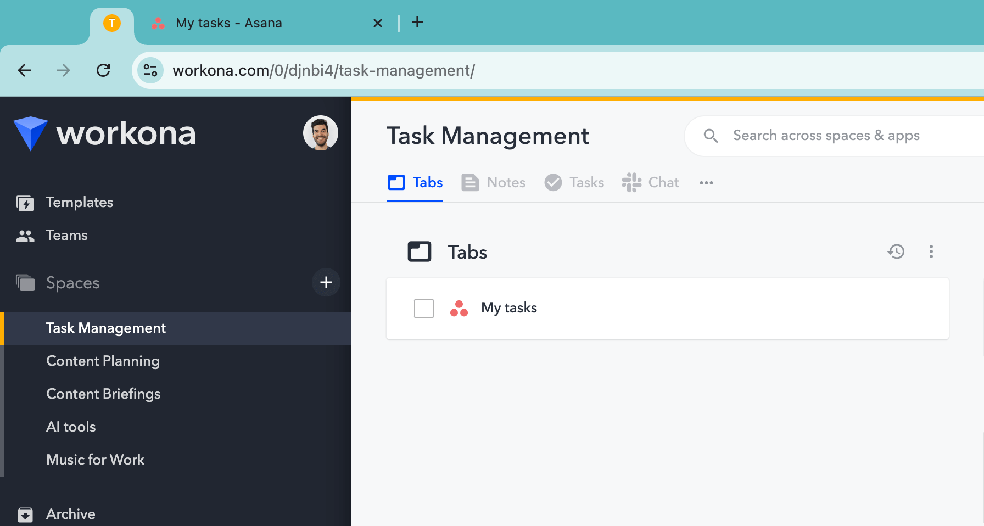Click the Workona logo in sidebar
Viewport: 984px width, 526px height.
[x=104, y=133]
